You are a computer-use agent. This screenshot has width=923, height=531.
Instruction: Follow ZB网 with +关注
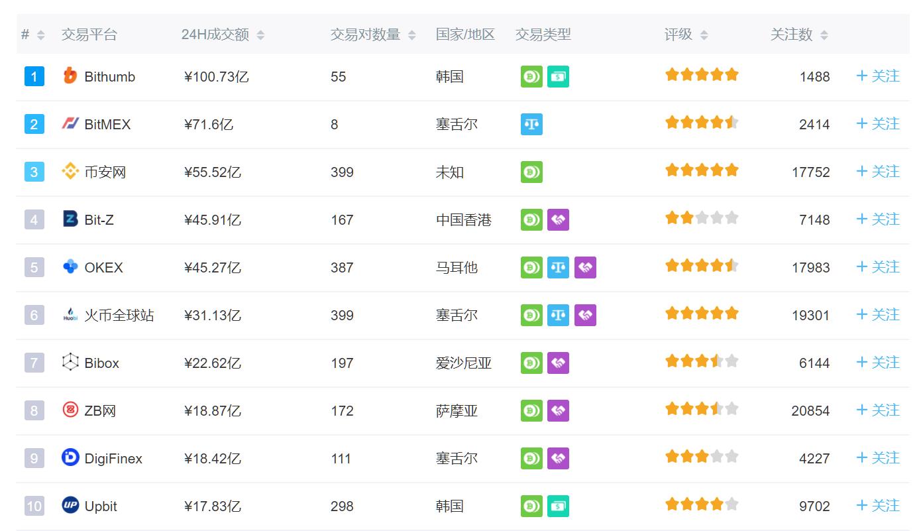tap(878, 410)
